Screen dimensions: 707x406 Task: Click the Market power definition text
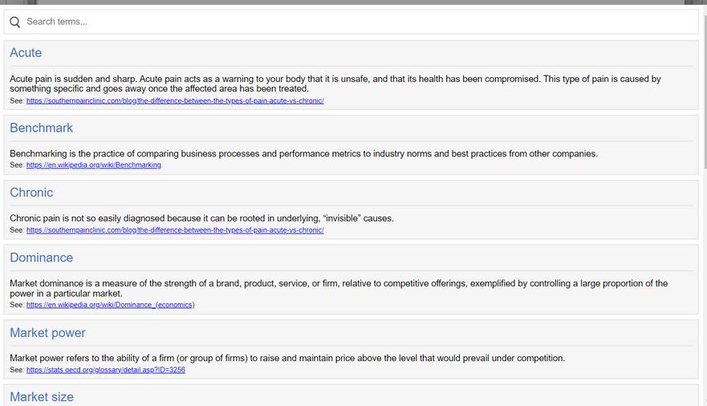pos(287,358)
